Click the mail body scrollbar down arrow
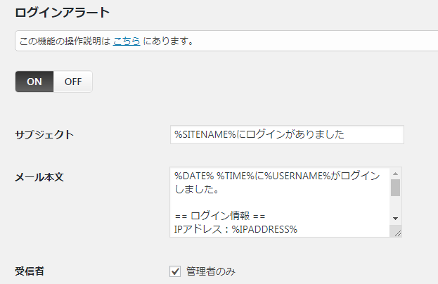The height and width of the screenshot is (284, 438). (x=395, y=219)
